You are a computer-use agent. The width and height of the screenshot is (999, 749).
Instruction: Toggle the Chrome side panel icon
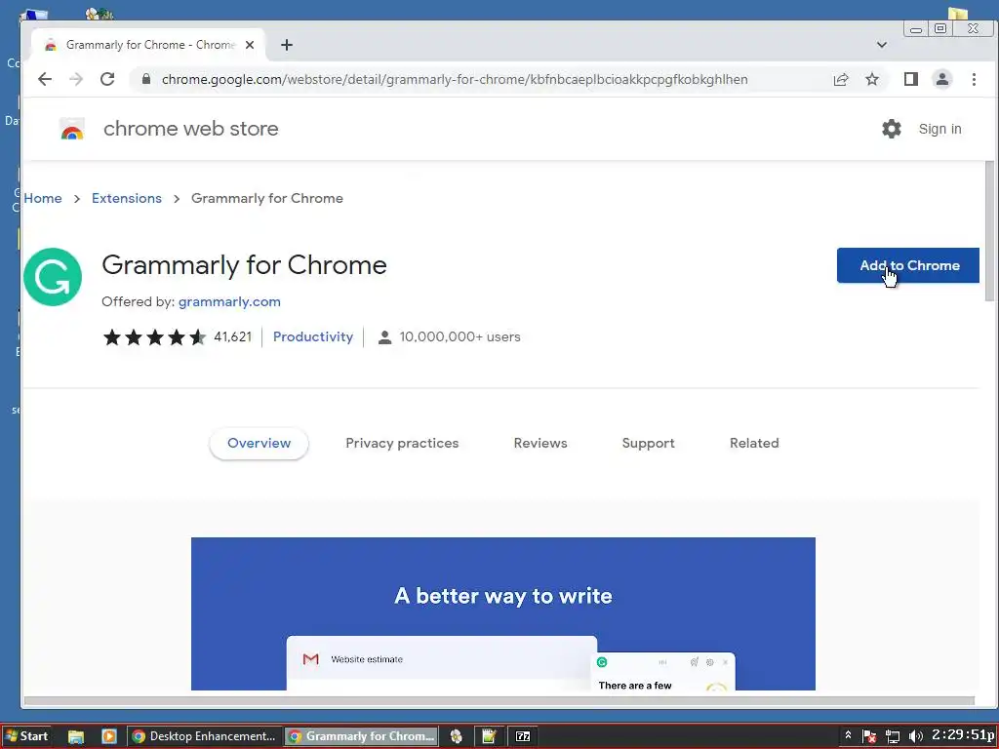pos(911,79)
